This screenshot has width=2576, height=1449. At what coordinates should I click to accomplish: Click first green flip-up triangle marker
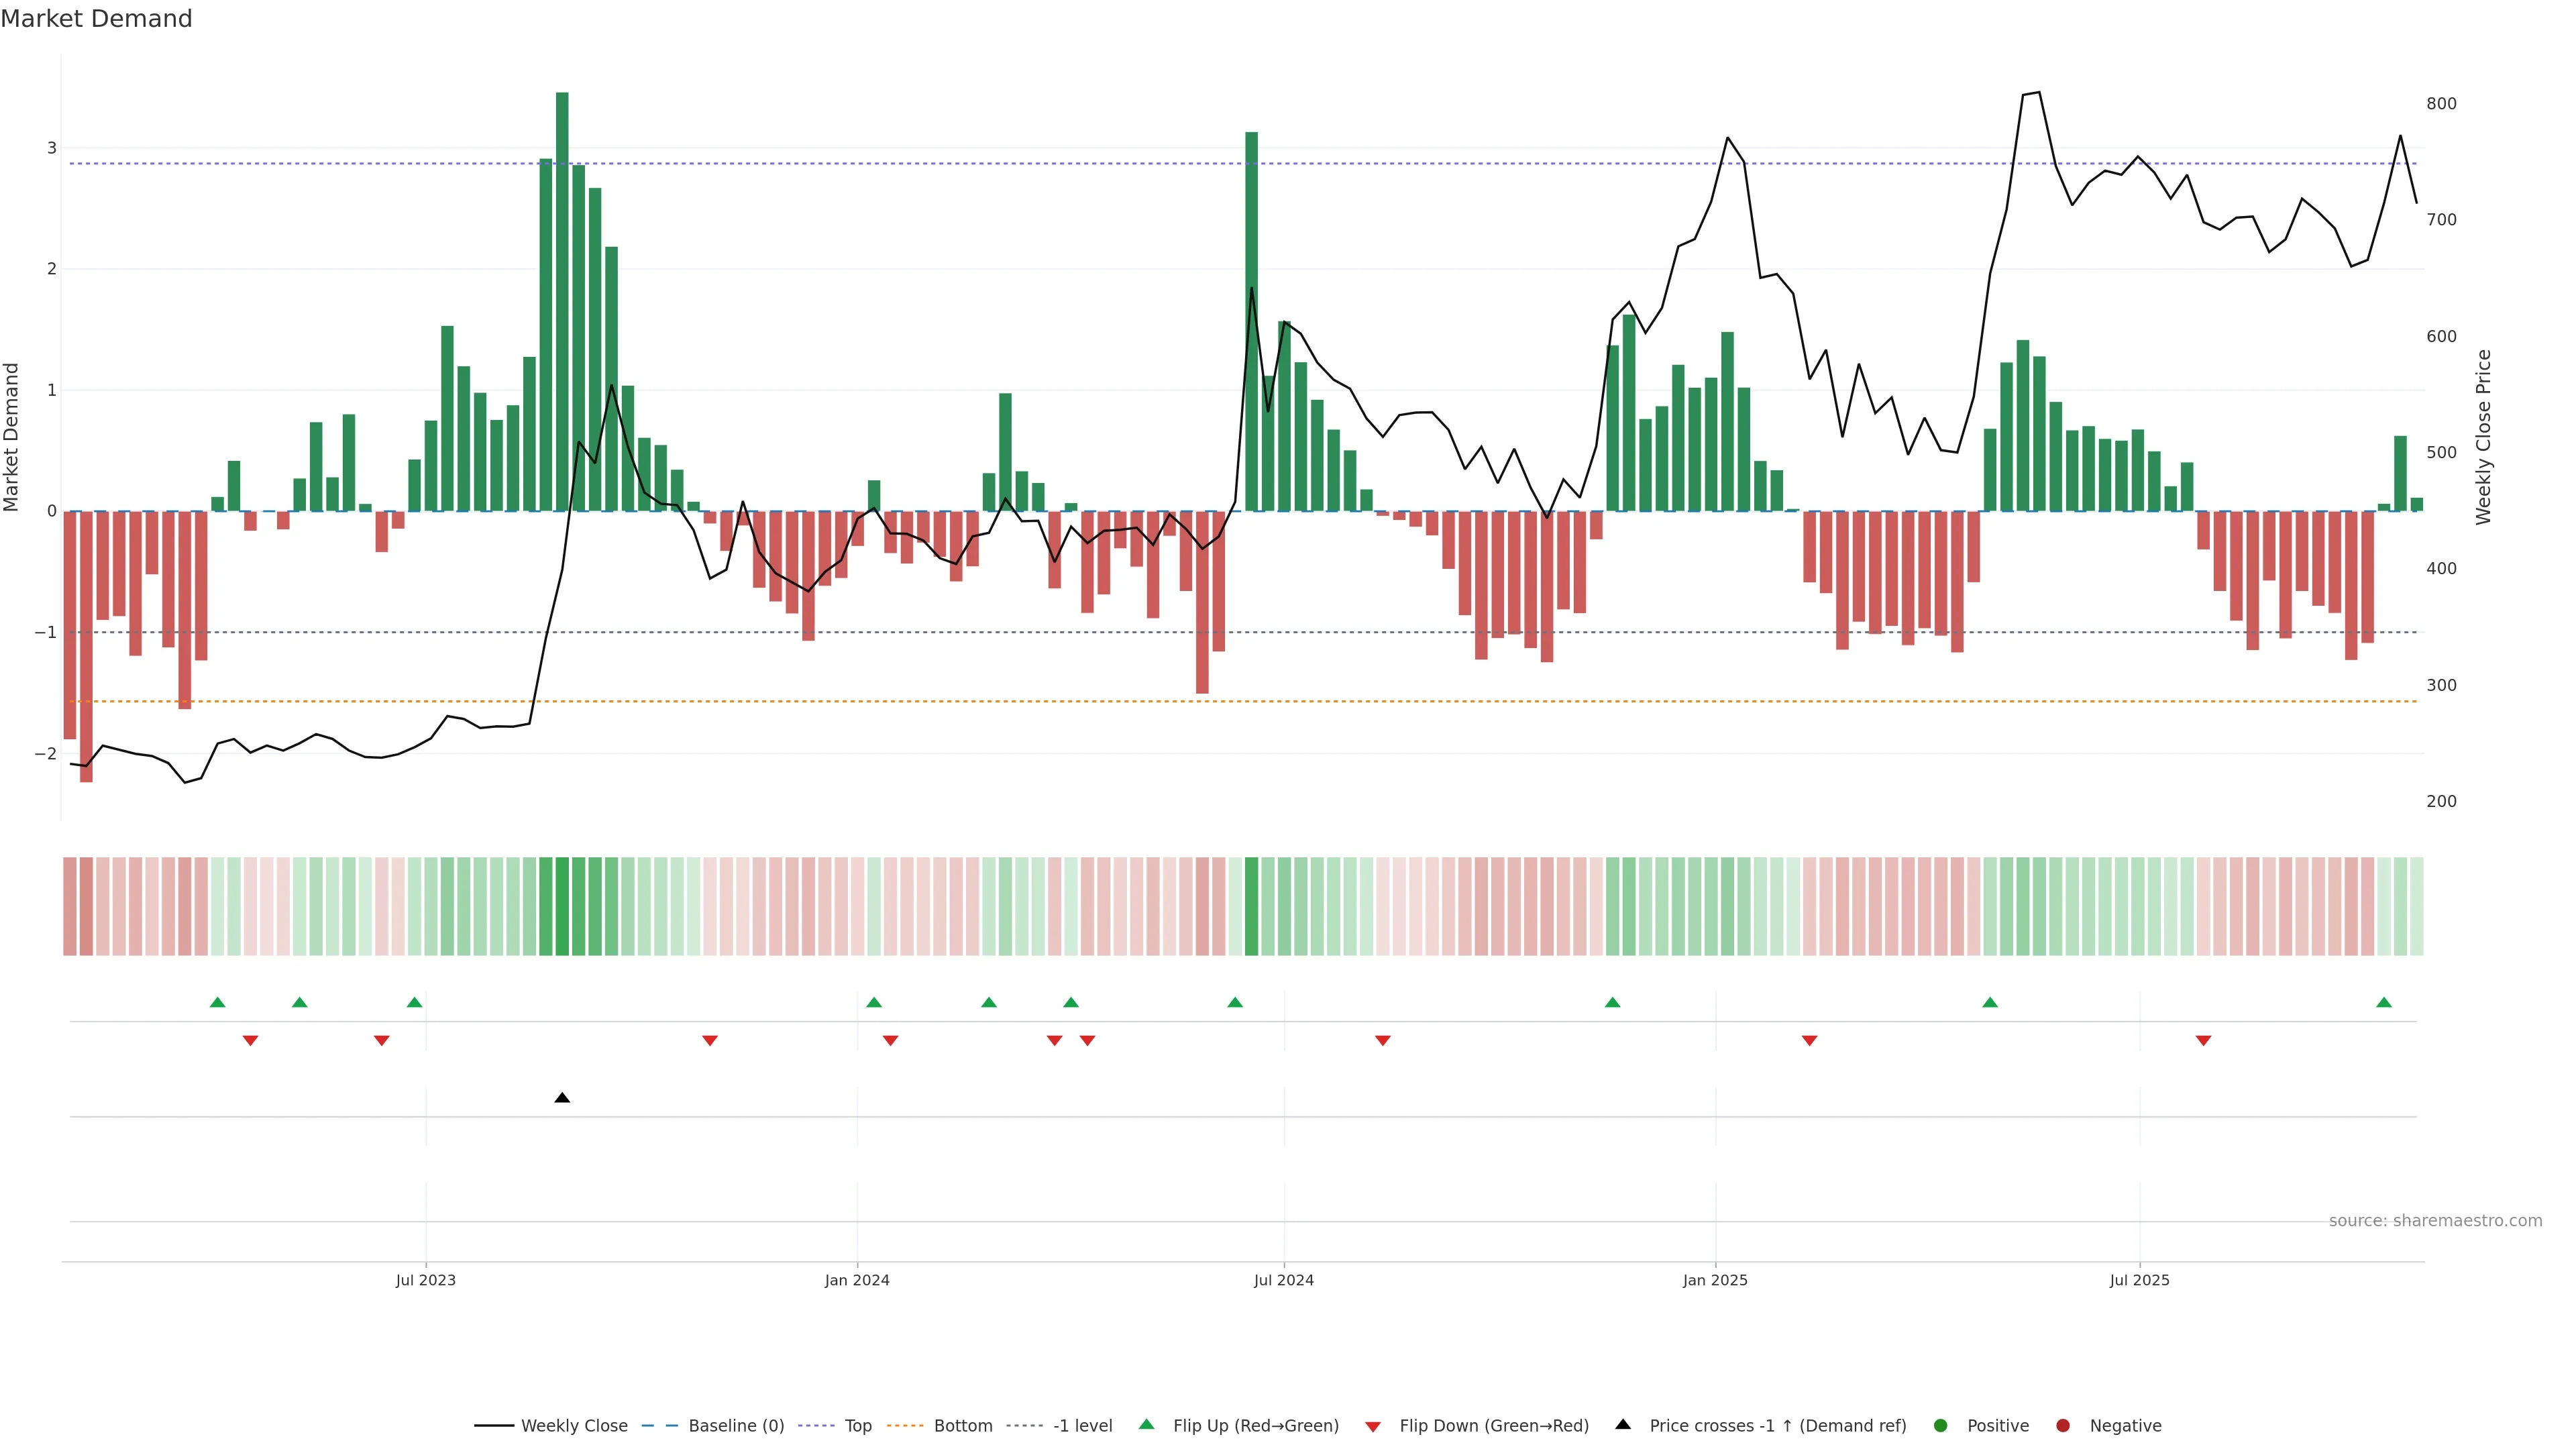click(218, 1003)
